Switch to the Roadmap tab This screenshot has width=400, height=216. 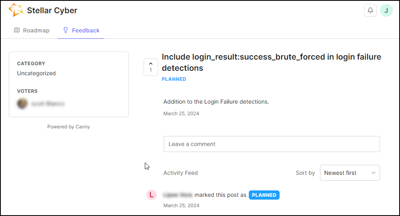32,30
